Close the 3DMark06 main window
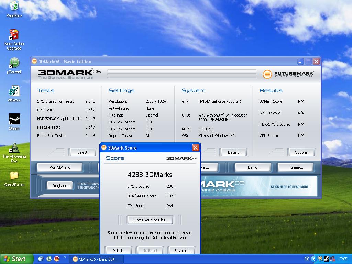The image size is (352, 264). point(316,61)
